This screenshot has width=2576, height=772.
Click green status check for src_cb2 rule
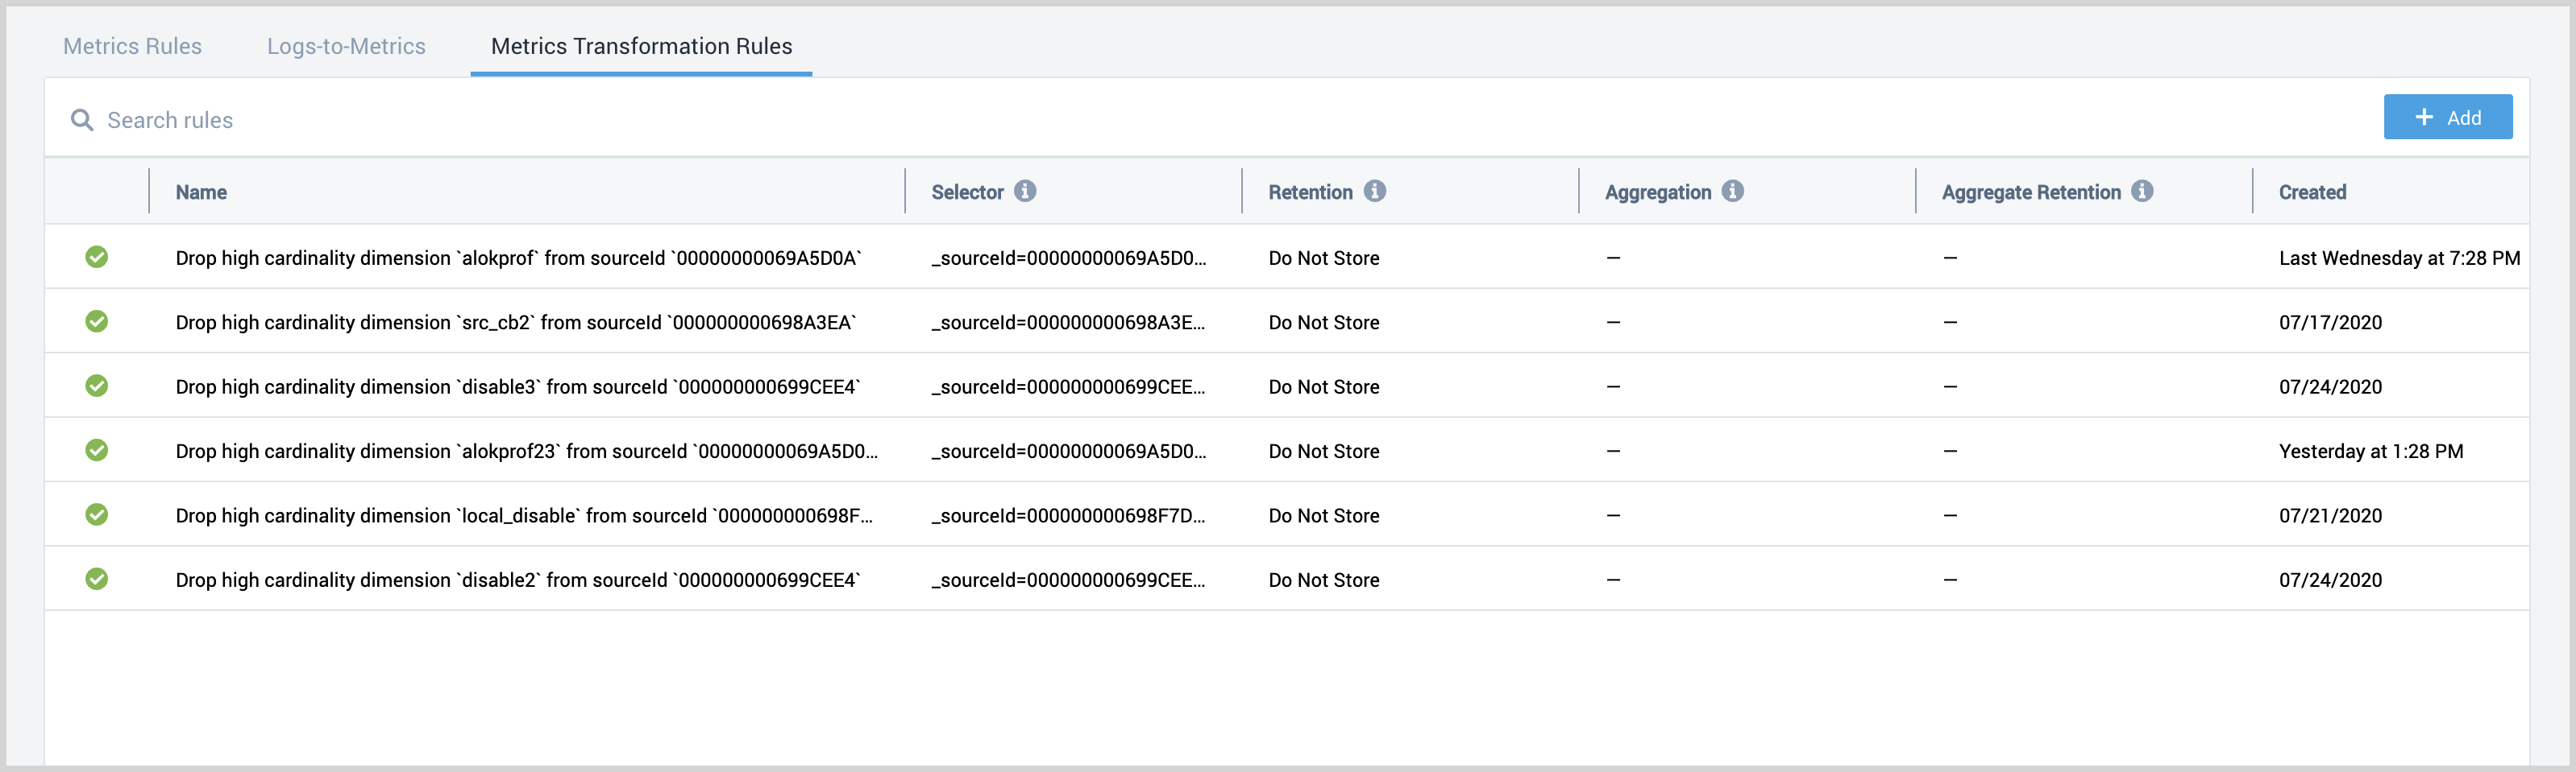97,321
